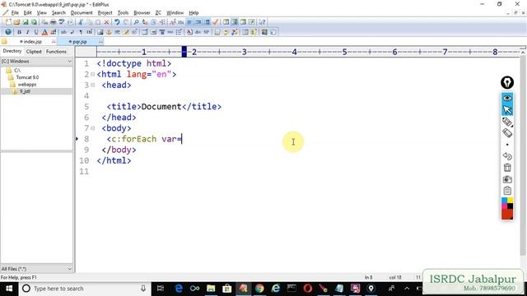Image resolution: width=527 pixels, height=296 pixels.
Task: Open the Tools menu
Action: point(123,13)
